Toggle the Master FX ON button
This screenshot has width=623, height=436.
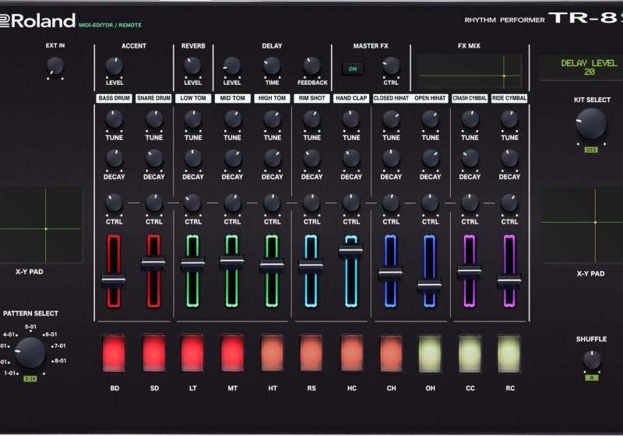352,69
